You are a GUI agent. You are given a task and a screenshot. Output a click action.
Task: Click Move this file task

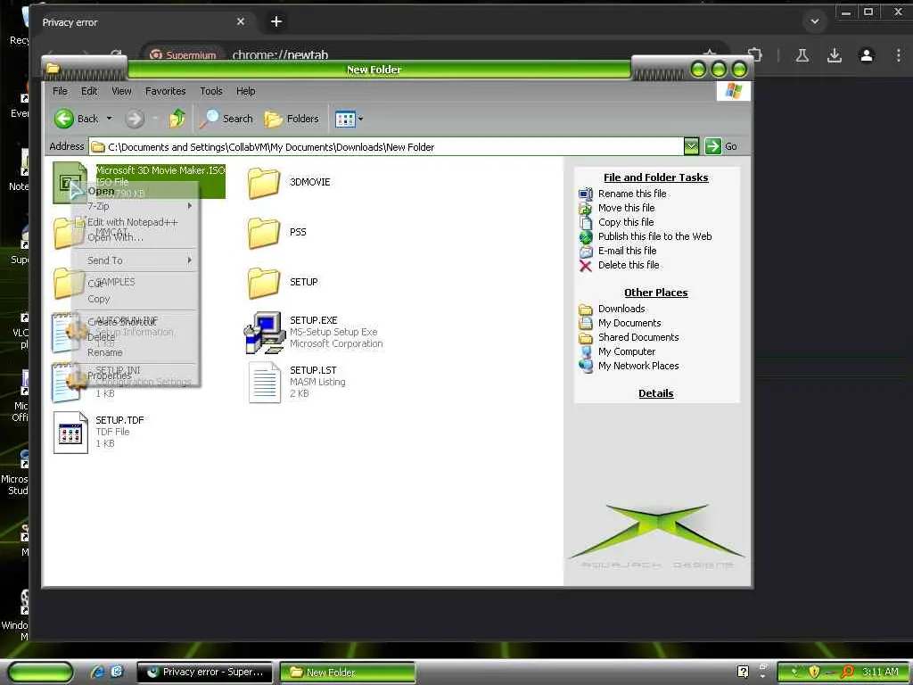[627, 207]
